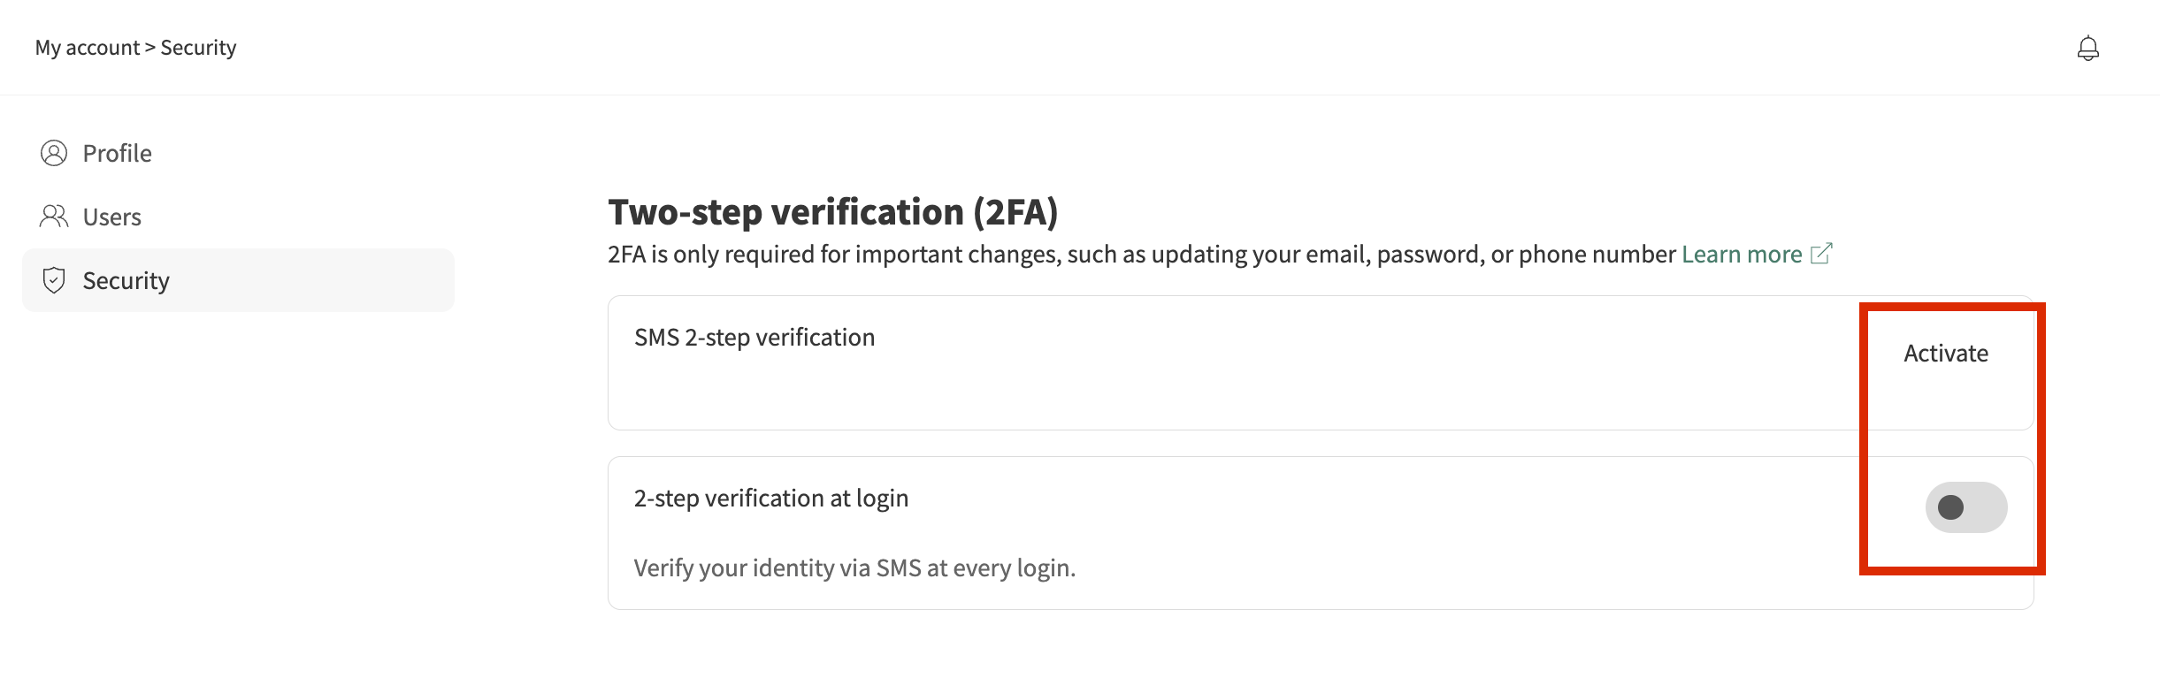Click the 2FA requirement description sentence
This screenshot has height=693, width=2160.
pos(1141,255)
